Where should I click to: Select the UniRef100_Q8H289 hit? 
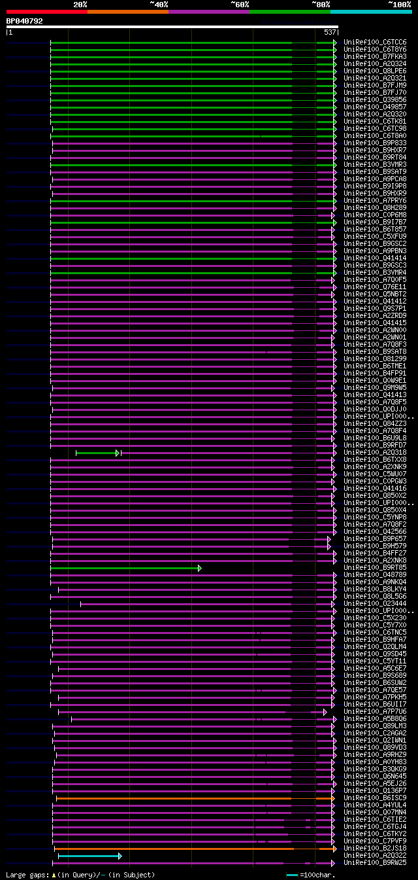point(375,208)
